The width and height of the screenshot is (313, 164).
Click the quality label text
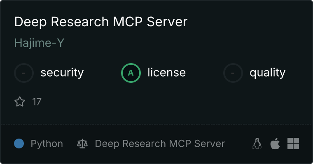tap(267, 73)
